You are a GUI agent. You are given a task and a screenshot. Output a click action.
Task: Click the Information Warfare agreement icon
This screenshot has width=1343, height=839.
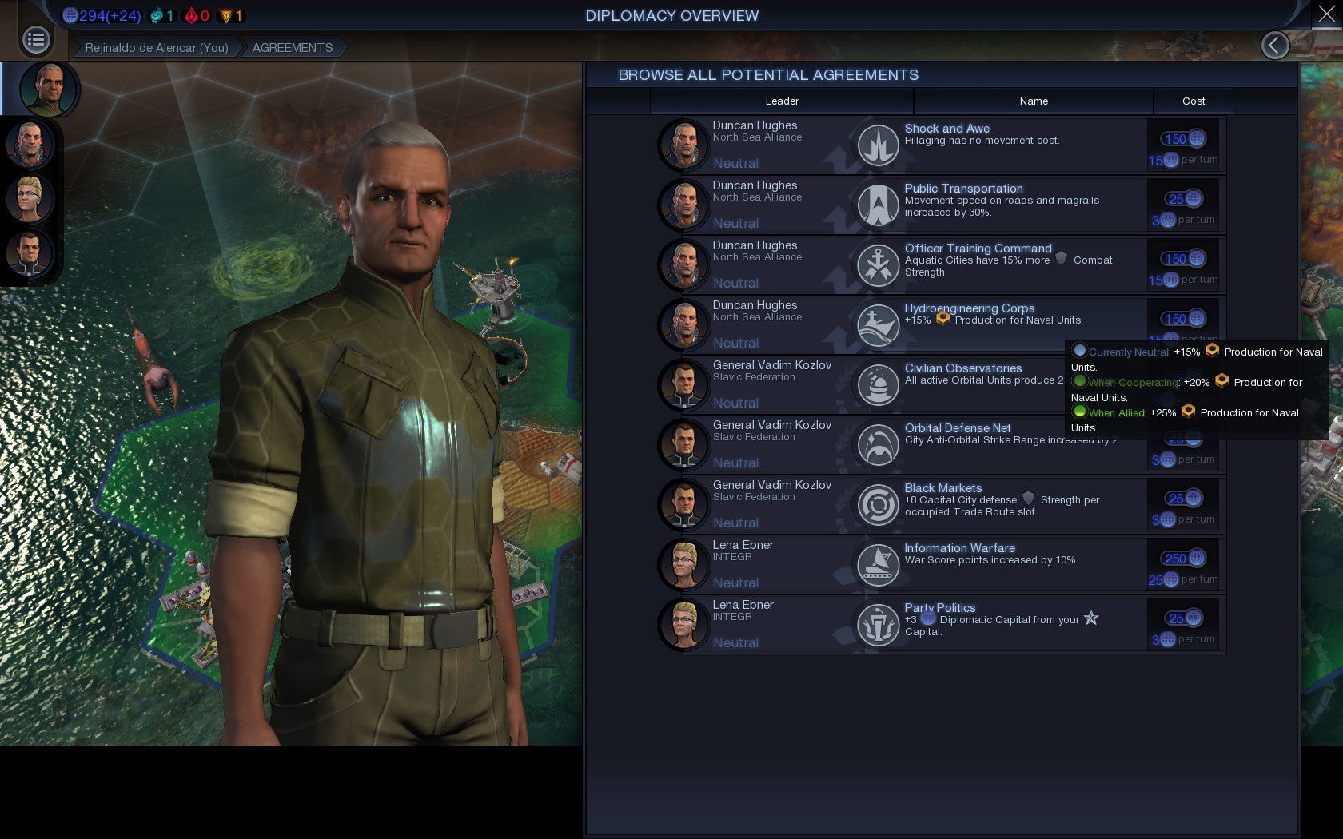[878, 565]
